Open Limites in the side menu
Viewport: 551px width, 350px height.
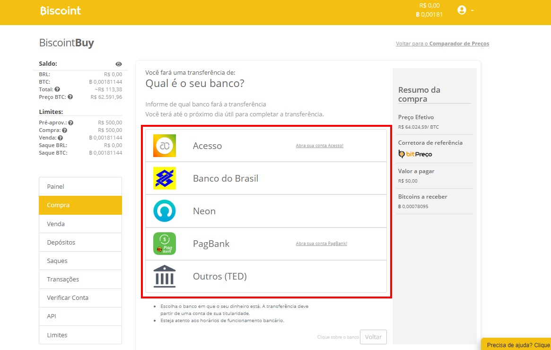click(x=80, y=335)
